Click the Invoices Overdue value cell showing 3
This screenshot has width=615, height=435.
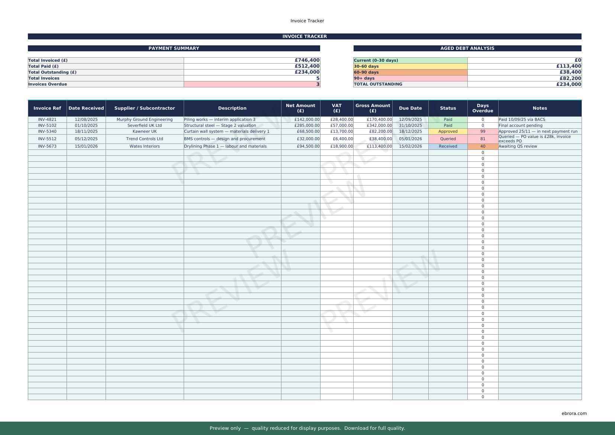[x=252, y=84]
